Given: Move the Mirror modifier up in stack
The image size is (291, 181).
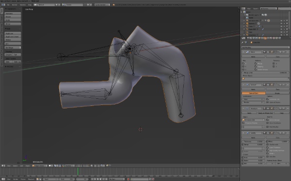Looking at the screenshot, I should 280,52.
